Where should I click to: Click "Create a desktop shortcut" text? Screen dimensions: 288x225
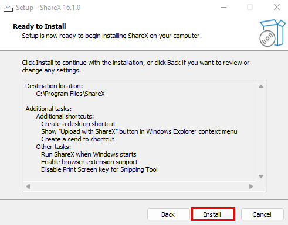click(x=79, y=124)
